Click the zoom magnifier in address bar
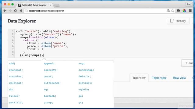The image size is (195, 109). pos(168,11)
